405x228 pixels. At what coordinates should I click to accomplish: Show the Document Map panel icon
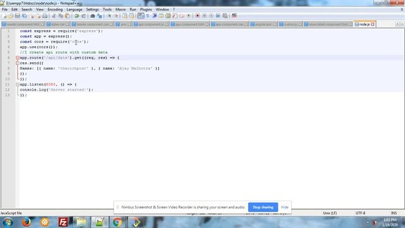point(168,16)
